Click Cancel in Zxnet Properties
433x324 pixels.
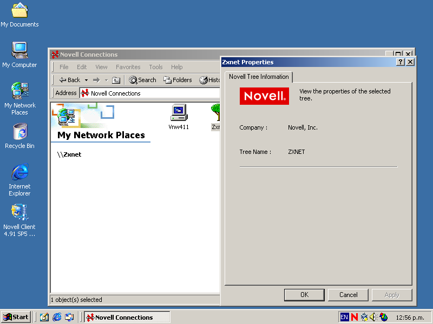click(348, 295)
